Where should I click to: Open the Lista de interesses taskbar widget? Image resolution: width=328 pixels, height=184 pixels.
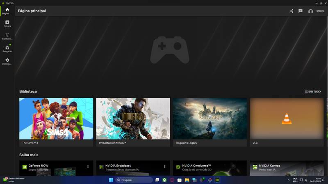tap(14, 180)
